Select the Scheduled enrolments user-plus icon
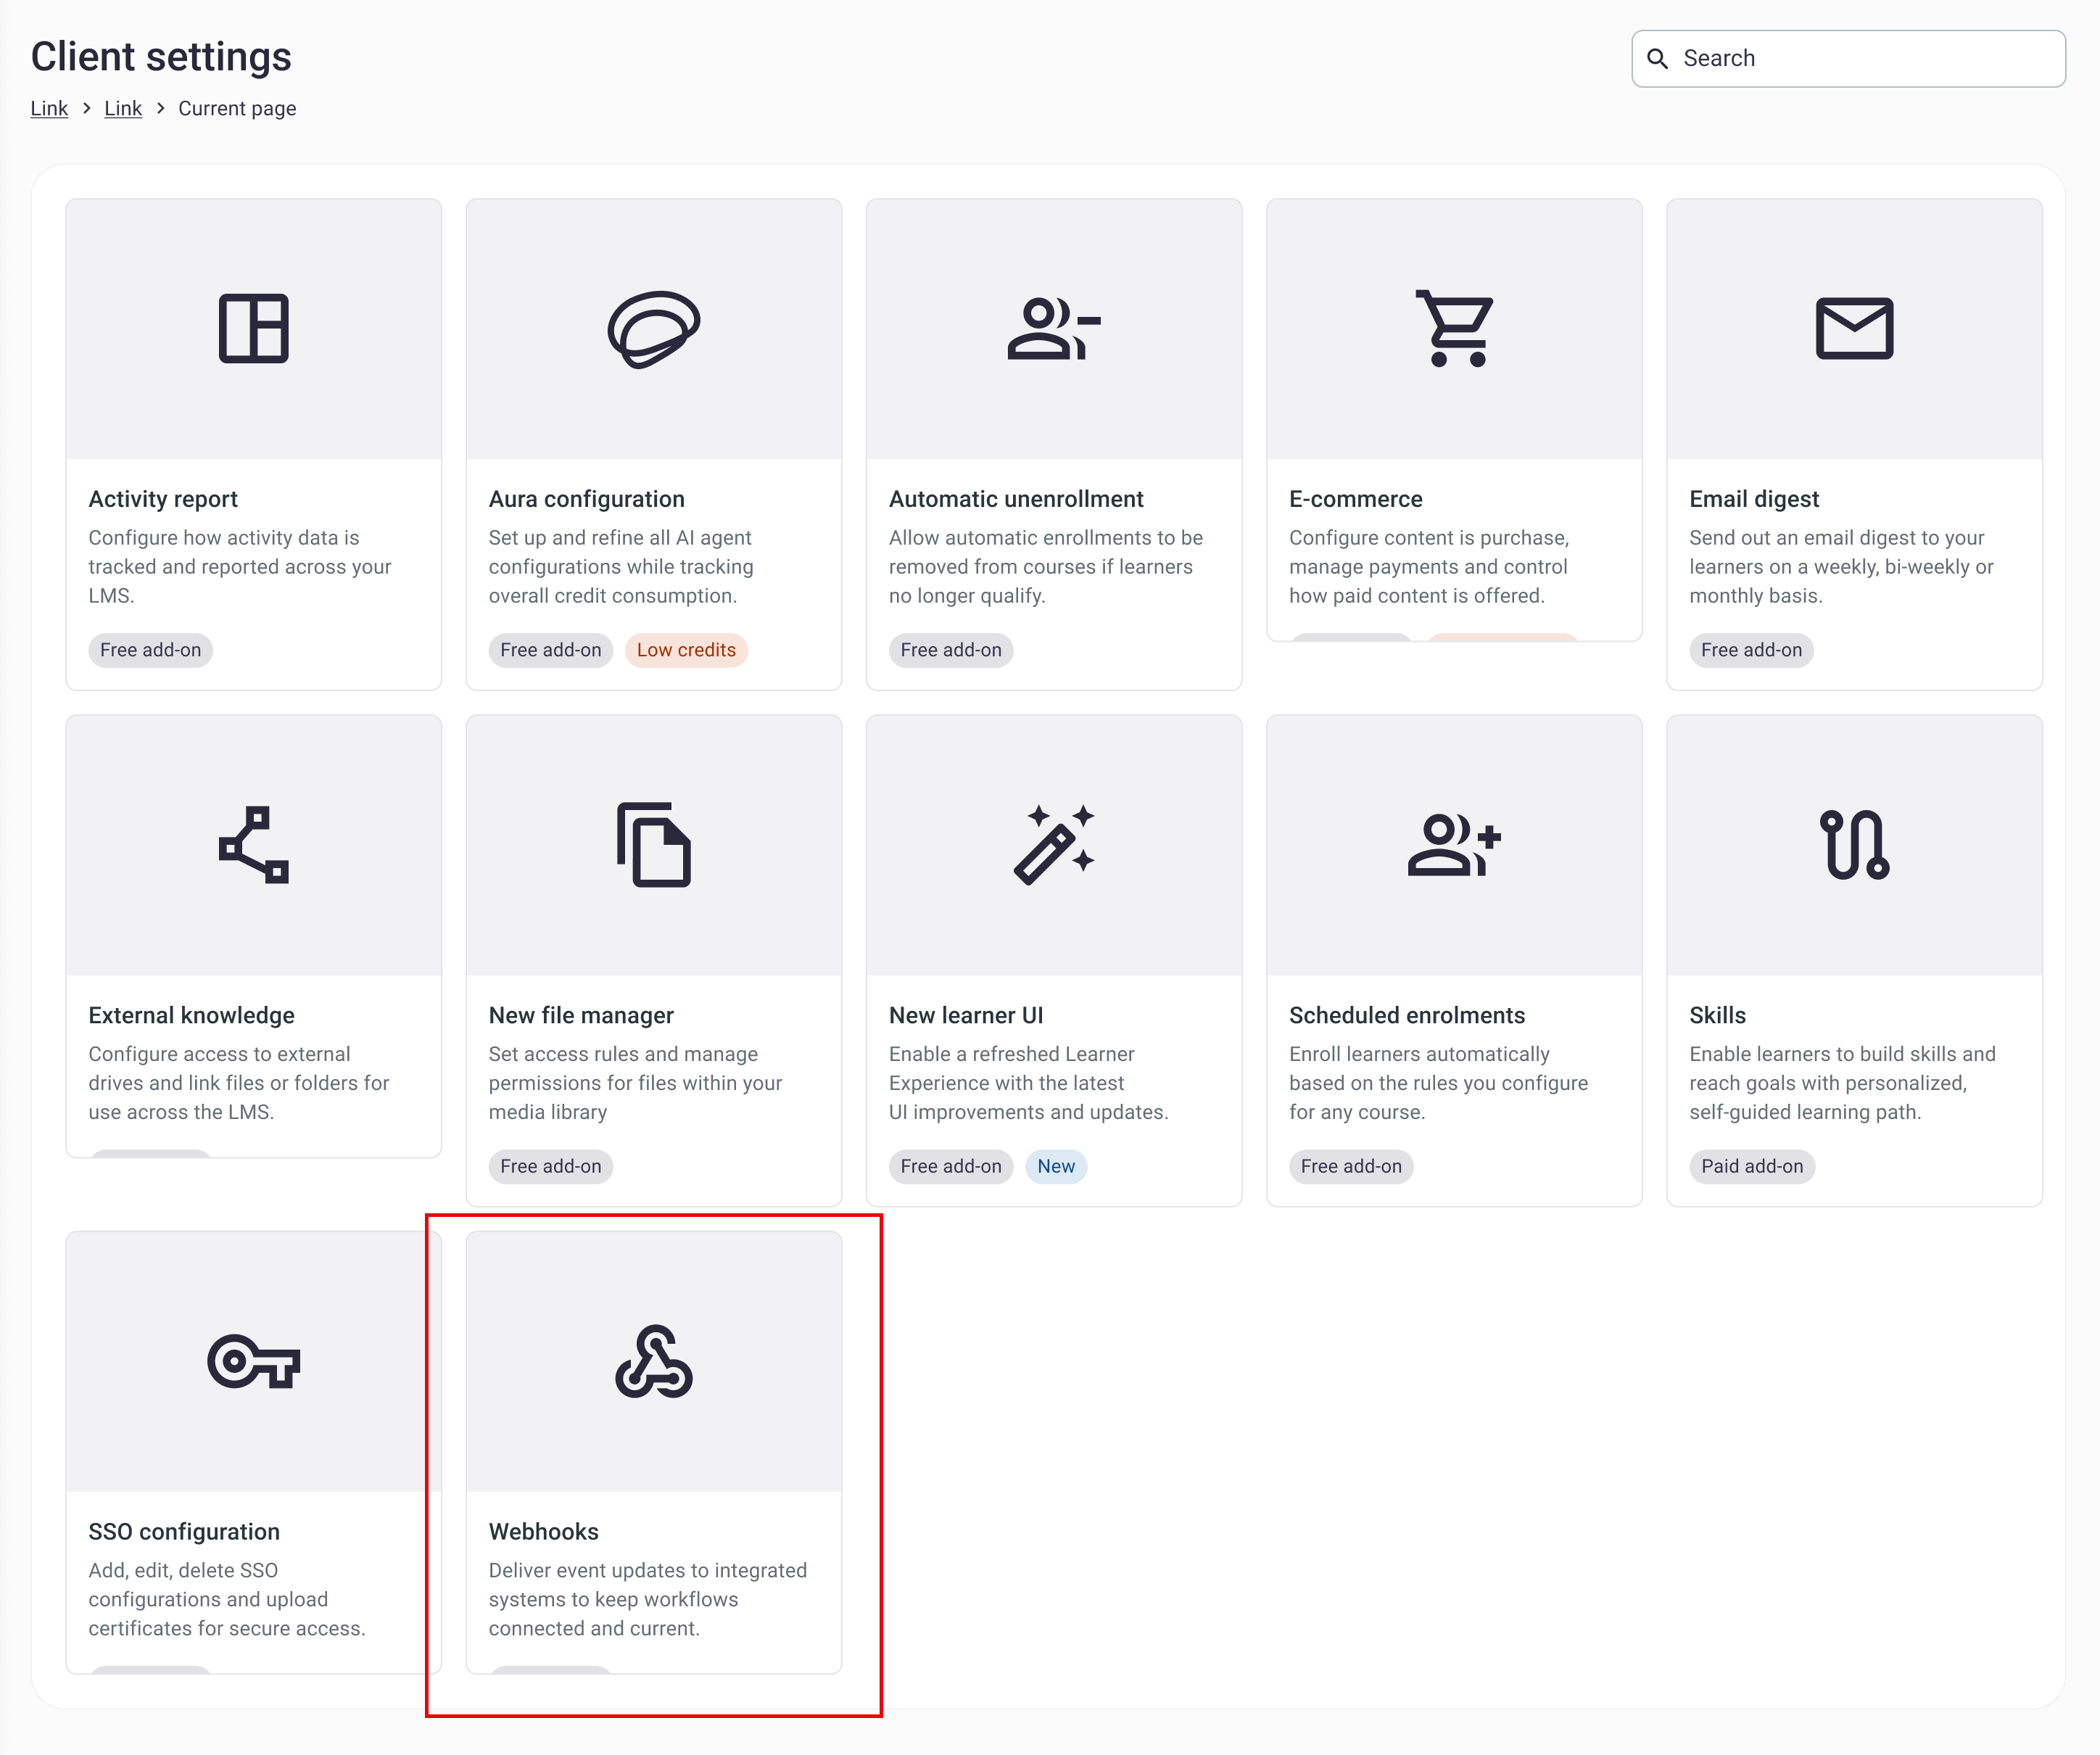 [1454, 845]
